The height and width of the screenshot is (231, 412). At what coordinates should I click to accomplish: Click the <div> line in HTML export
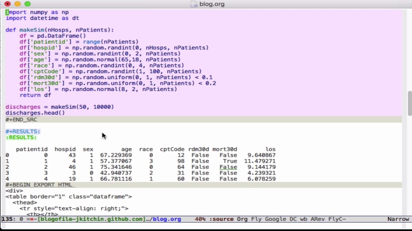click(14, 191)
